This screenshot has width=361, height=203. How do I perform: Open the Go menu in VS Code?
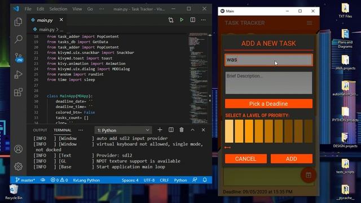(90, 9)
